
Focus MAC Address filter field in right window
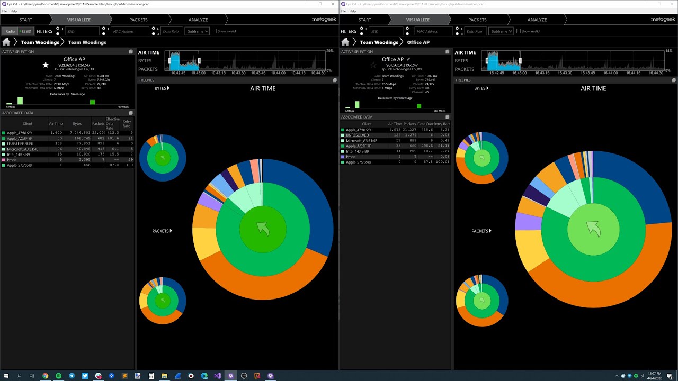pyautogui.click(x=435, y=31)
